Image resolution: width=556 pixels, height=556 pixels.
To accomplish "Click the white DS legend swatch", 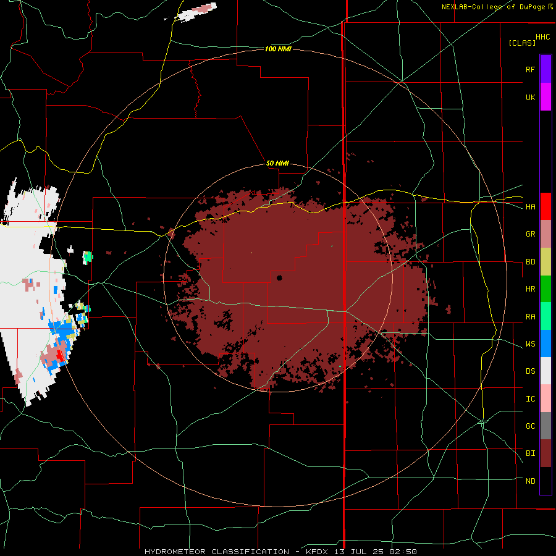I will pos(545,371).
